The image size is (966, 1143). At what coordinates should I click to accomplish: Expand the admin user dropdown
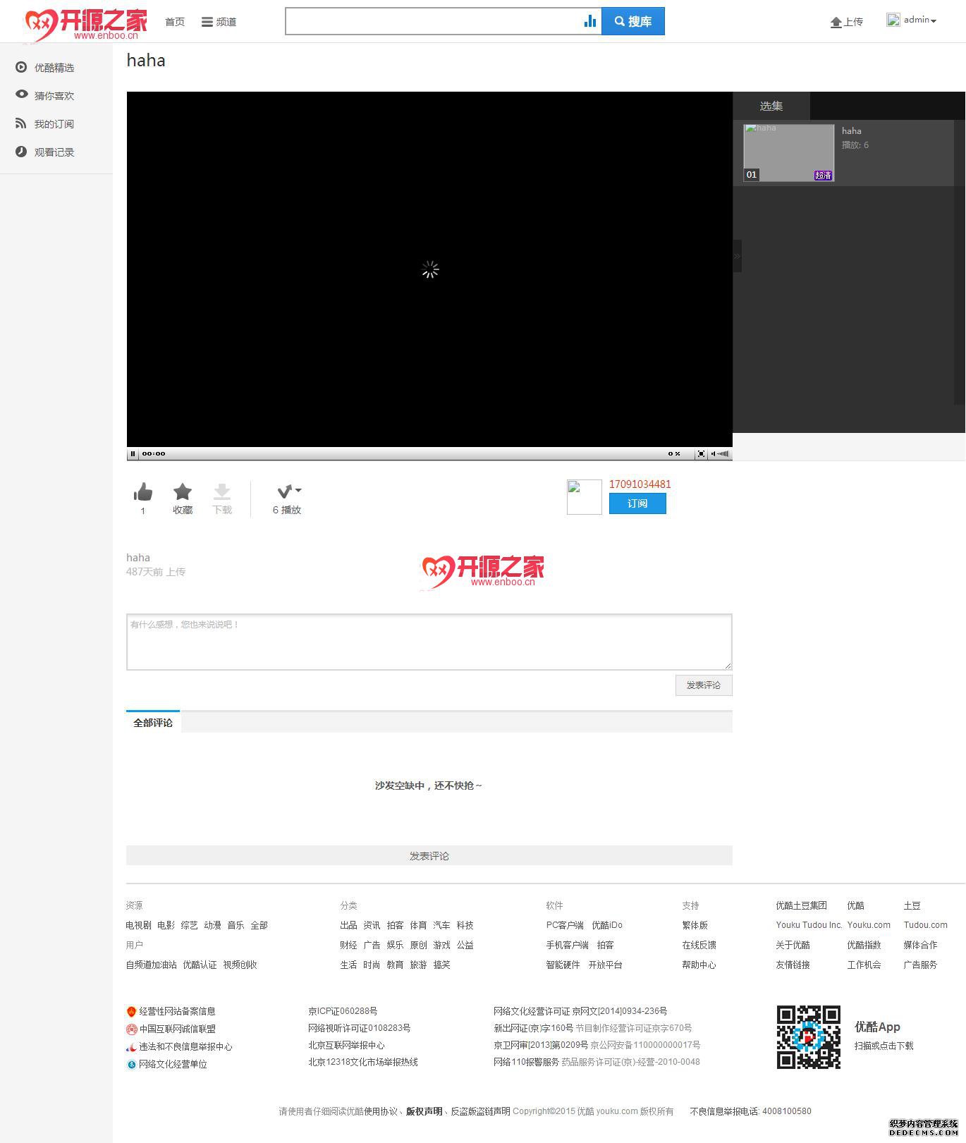919,20
